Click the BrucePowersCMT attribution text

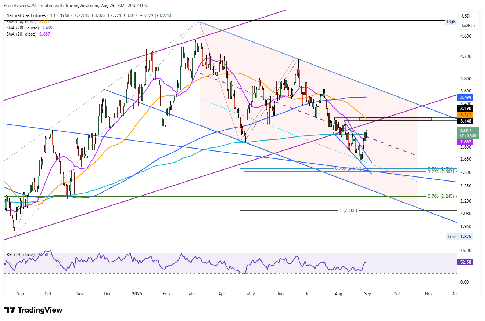[21, 6]
